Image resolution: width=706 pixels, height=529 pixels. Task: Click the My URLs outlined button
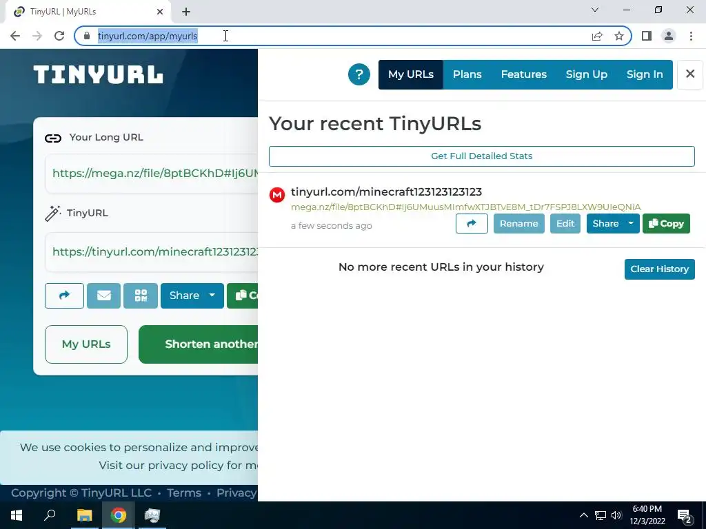(x=86, y=344)
